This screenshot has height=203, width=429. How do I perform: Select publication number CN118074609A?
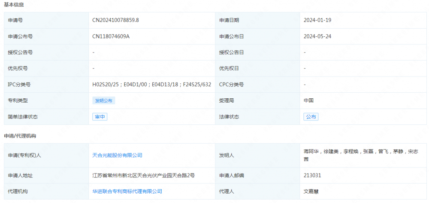tap(111, 36)
